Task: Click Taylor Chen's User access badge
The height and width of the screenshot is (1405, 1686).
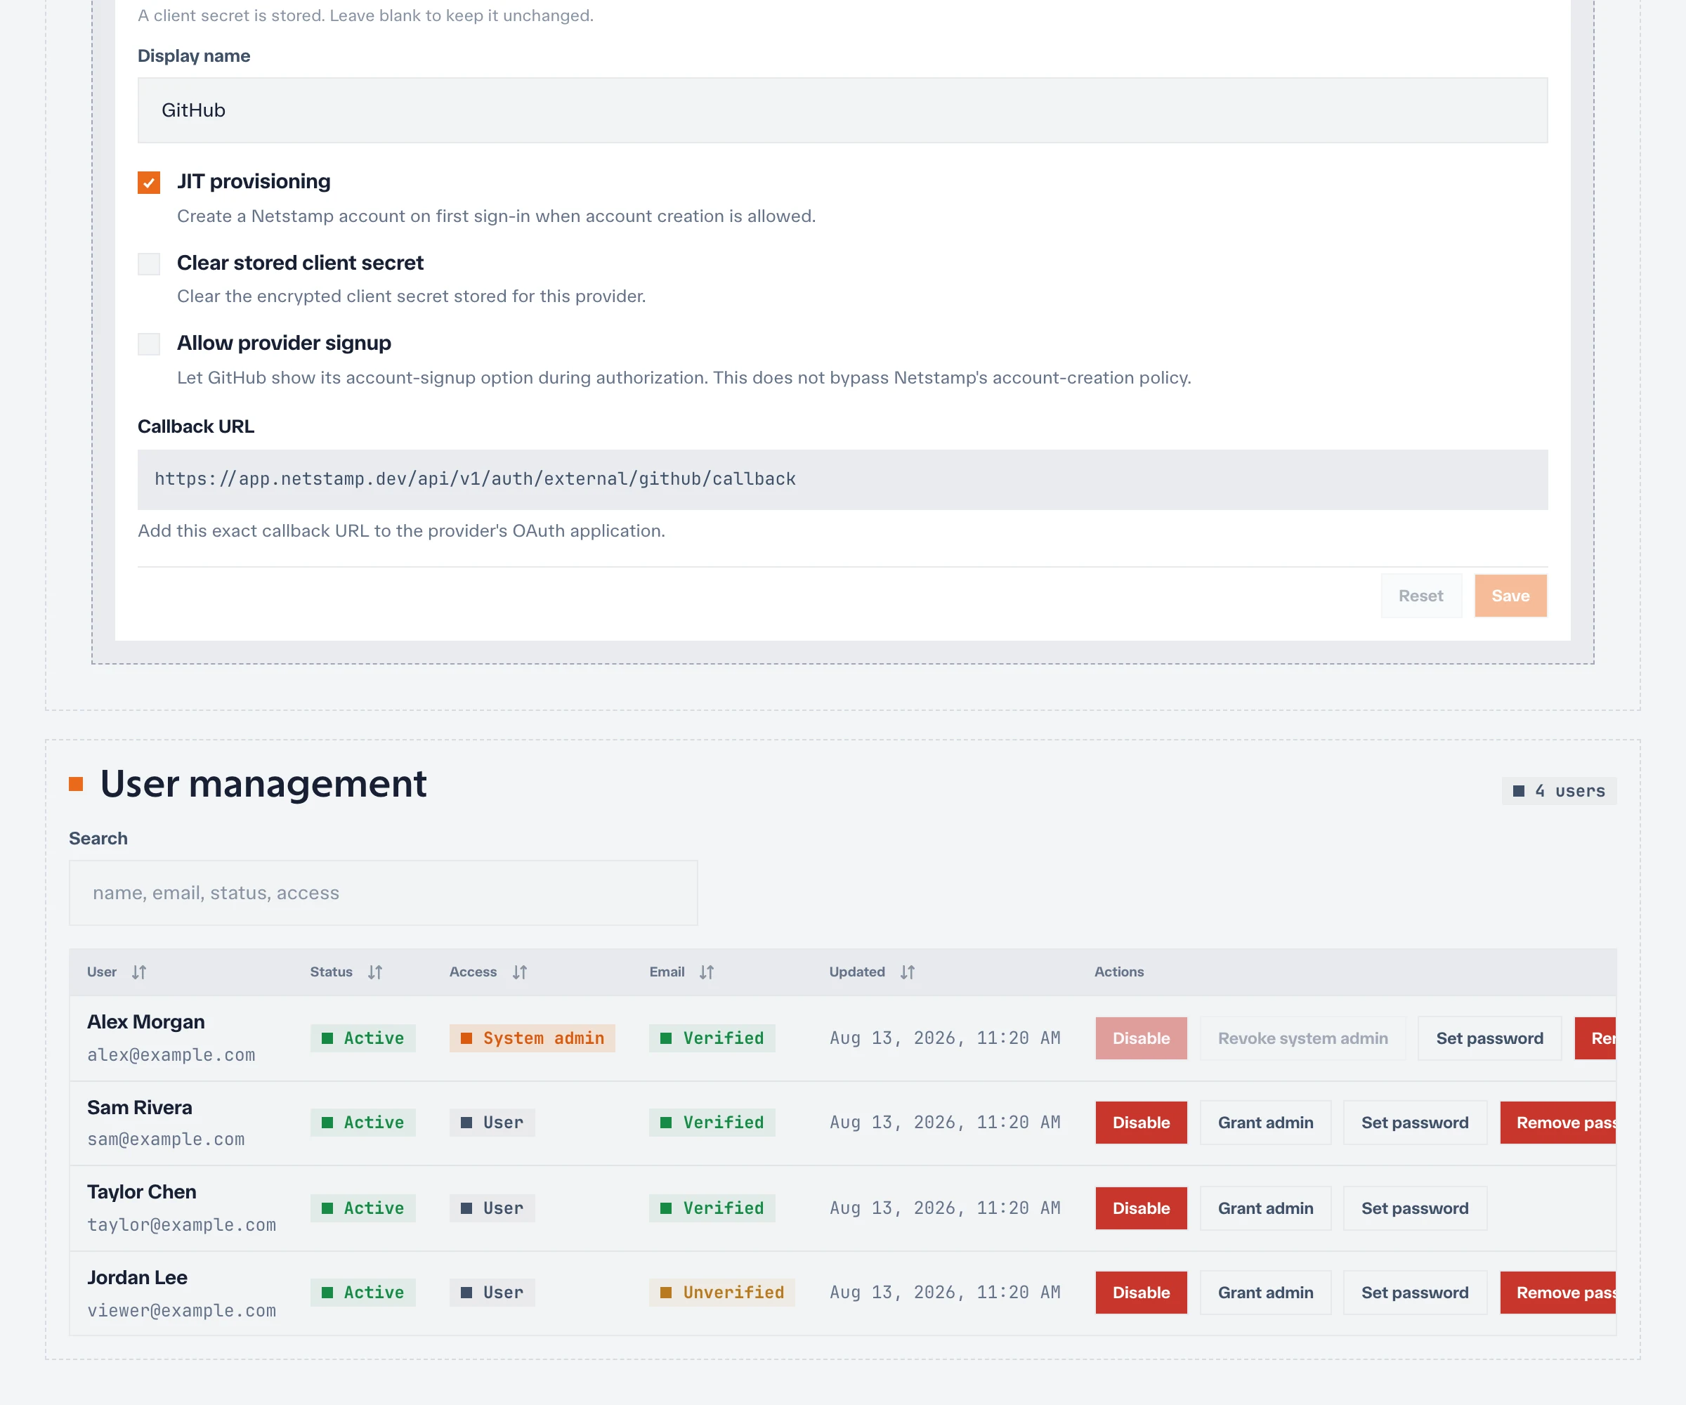Action: pos(492,1208)
